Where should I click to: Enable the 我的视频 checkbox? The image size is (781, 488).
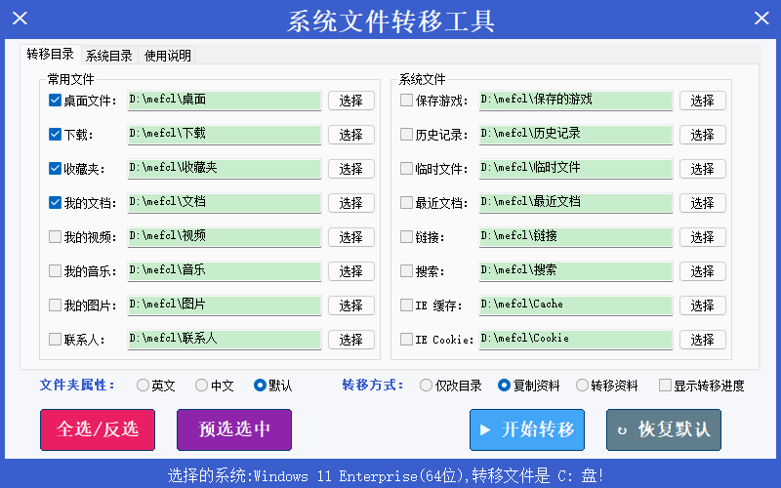[56, 237]
